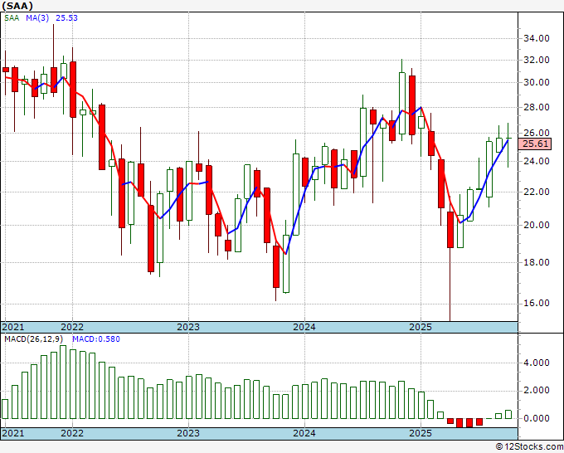Click 2023 on the MACD timeline
Viewport: 564px width, 453px height.
click(188, 433)
